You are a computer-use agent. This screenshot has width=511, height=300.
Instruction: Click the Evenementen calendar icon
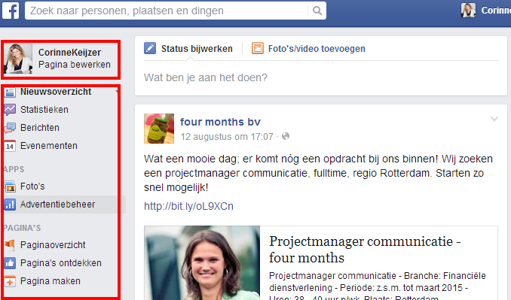point(10,147)
